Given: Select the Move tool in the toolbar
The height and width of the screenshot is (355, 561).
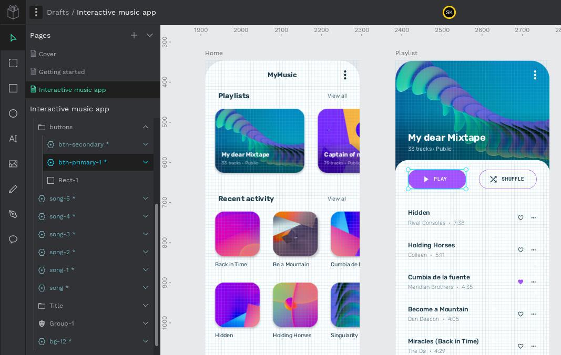Looking at the screenshot, I should pyautogui.click(x=13, y=38).
